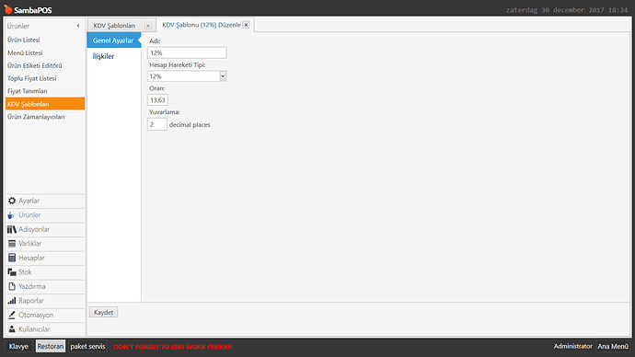This screenshot has height=357, width=635.
Task: Click the Oran rate input field
Action: 157,100
